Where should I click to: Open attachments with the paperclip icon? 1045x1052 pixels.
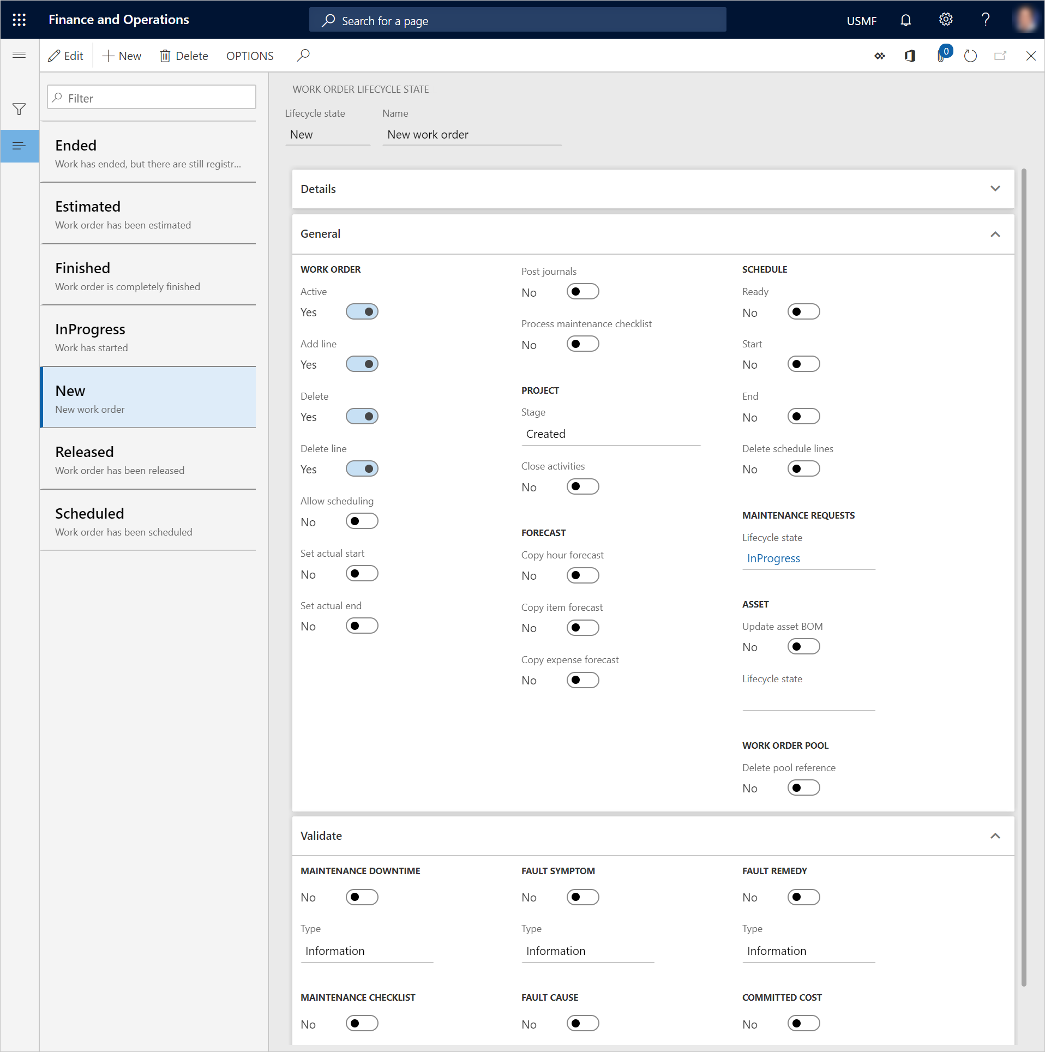pos(940,56)
